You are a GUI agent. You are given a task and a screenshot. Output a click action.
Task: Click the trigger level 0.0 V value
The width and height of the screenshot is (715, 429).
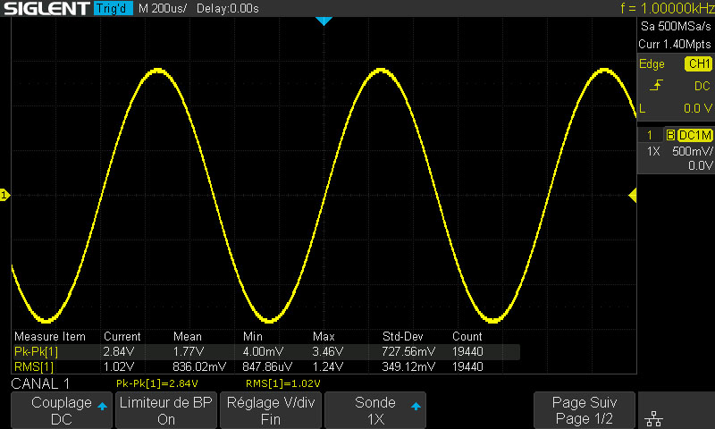coord(698,108)
